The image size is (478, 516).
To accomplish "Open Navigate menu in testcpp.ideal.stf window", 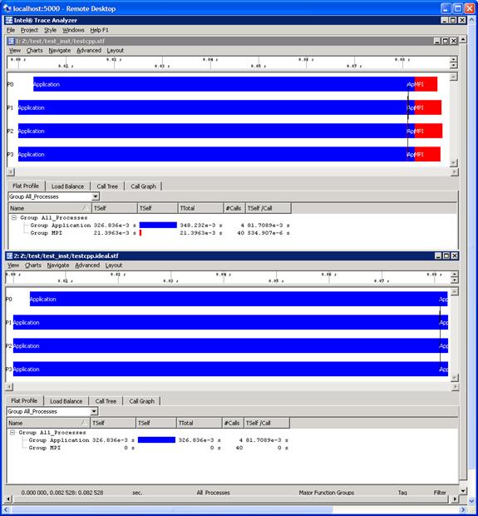I will point(58,265).
